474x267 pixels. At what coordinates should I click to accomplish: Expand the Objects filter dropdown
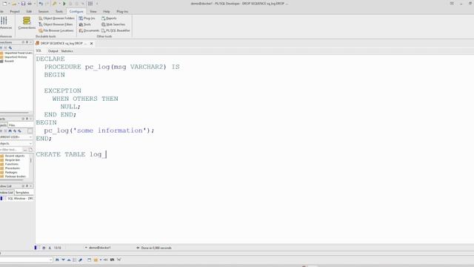30,143
